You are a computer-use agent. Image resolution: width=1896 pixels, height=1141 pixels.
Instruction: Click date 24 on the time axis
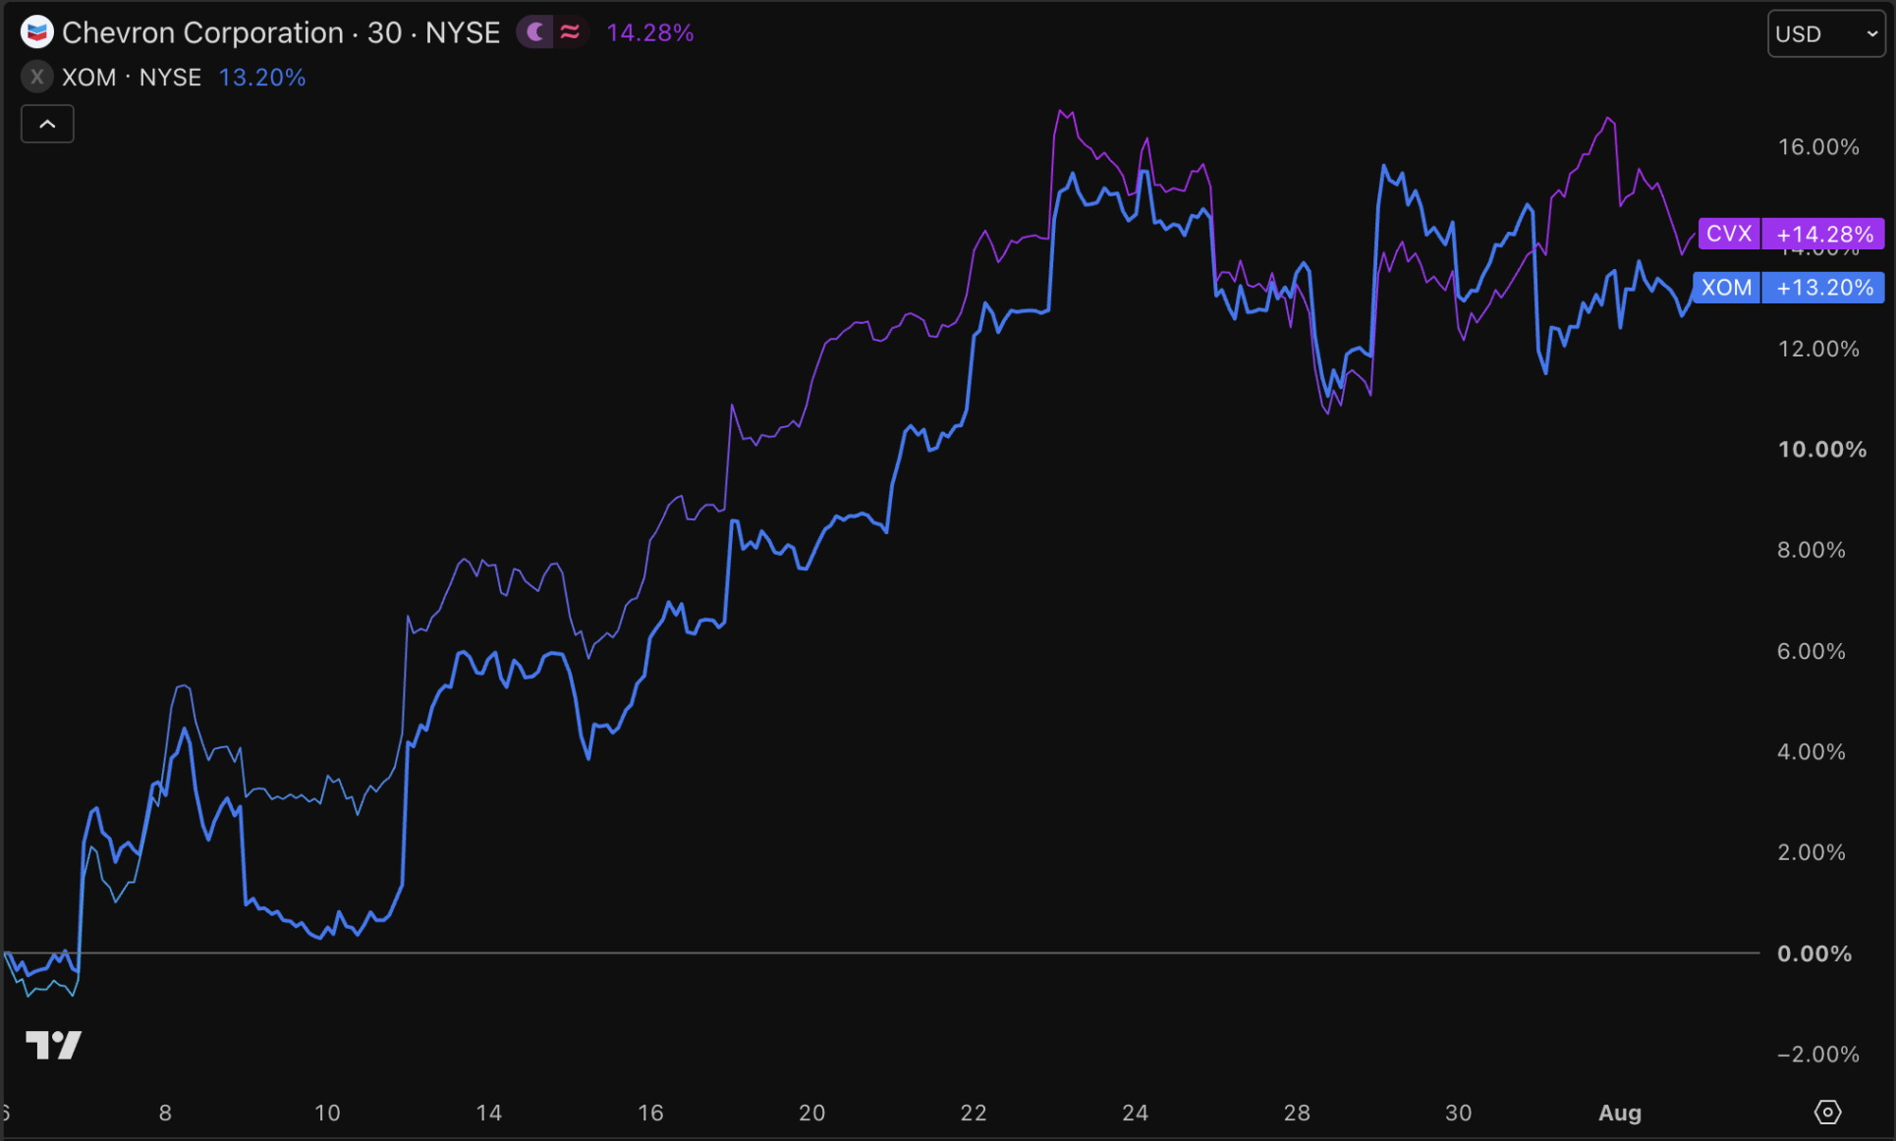(x=1135, y=1113)
